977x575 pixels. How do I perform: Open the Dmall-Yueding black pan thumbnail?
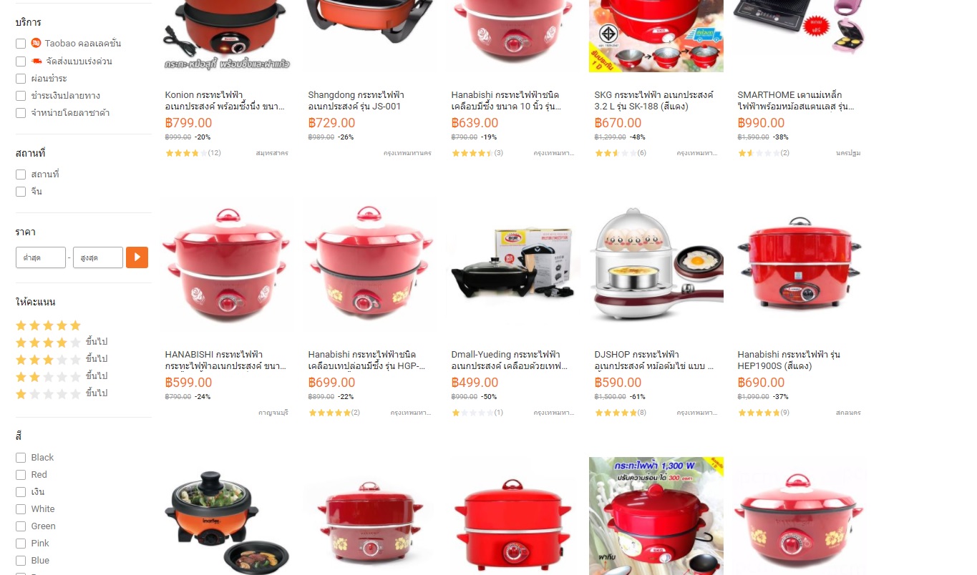pos(513,265)
